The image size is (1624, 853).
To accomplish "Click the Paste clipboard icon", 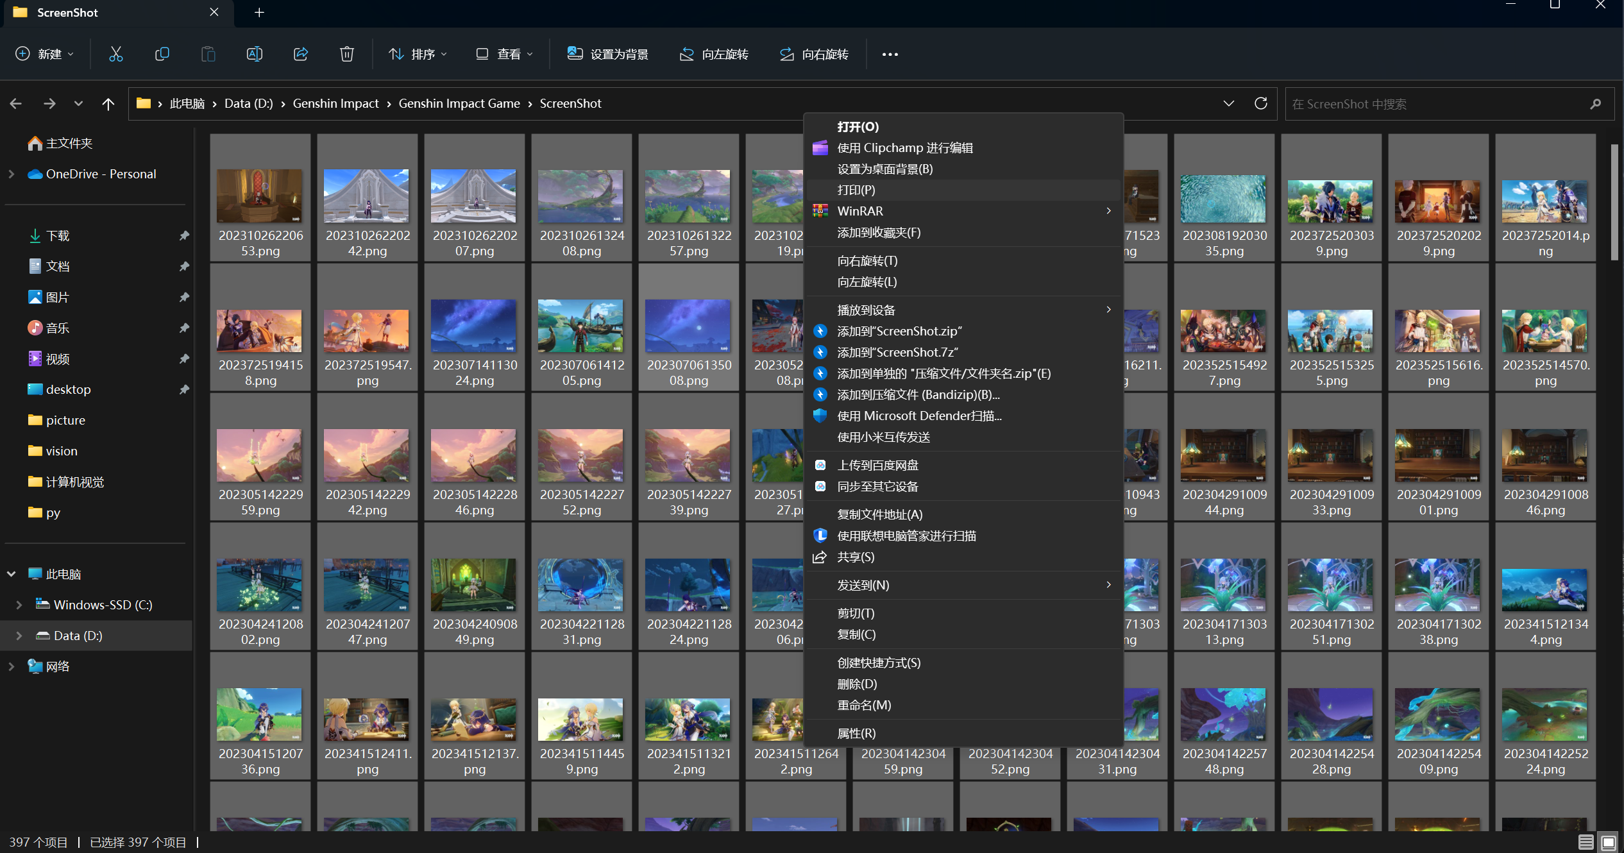I will pyautogui.click(x=208, y=55).
